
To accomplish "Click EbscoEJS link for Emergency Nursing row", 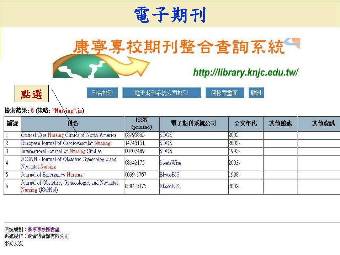I will [170, 175].
